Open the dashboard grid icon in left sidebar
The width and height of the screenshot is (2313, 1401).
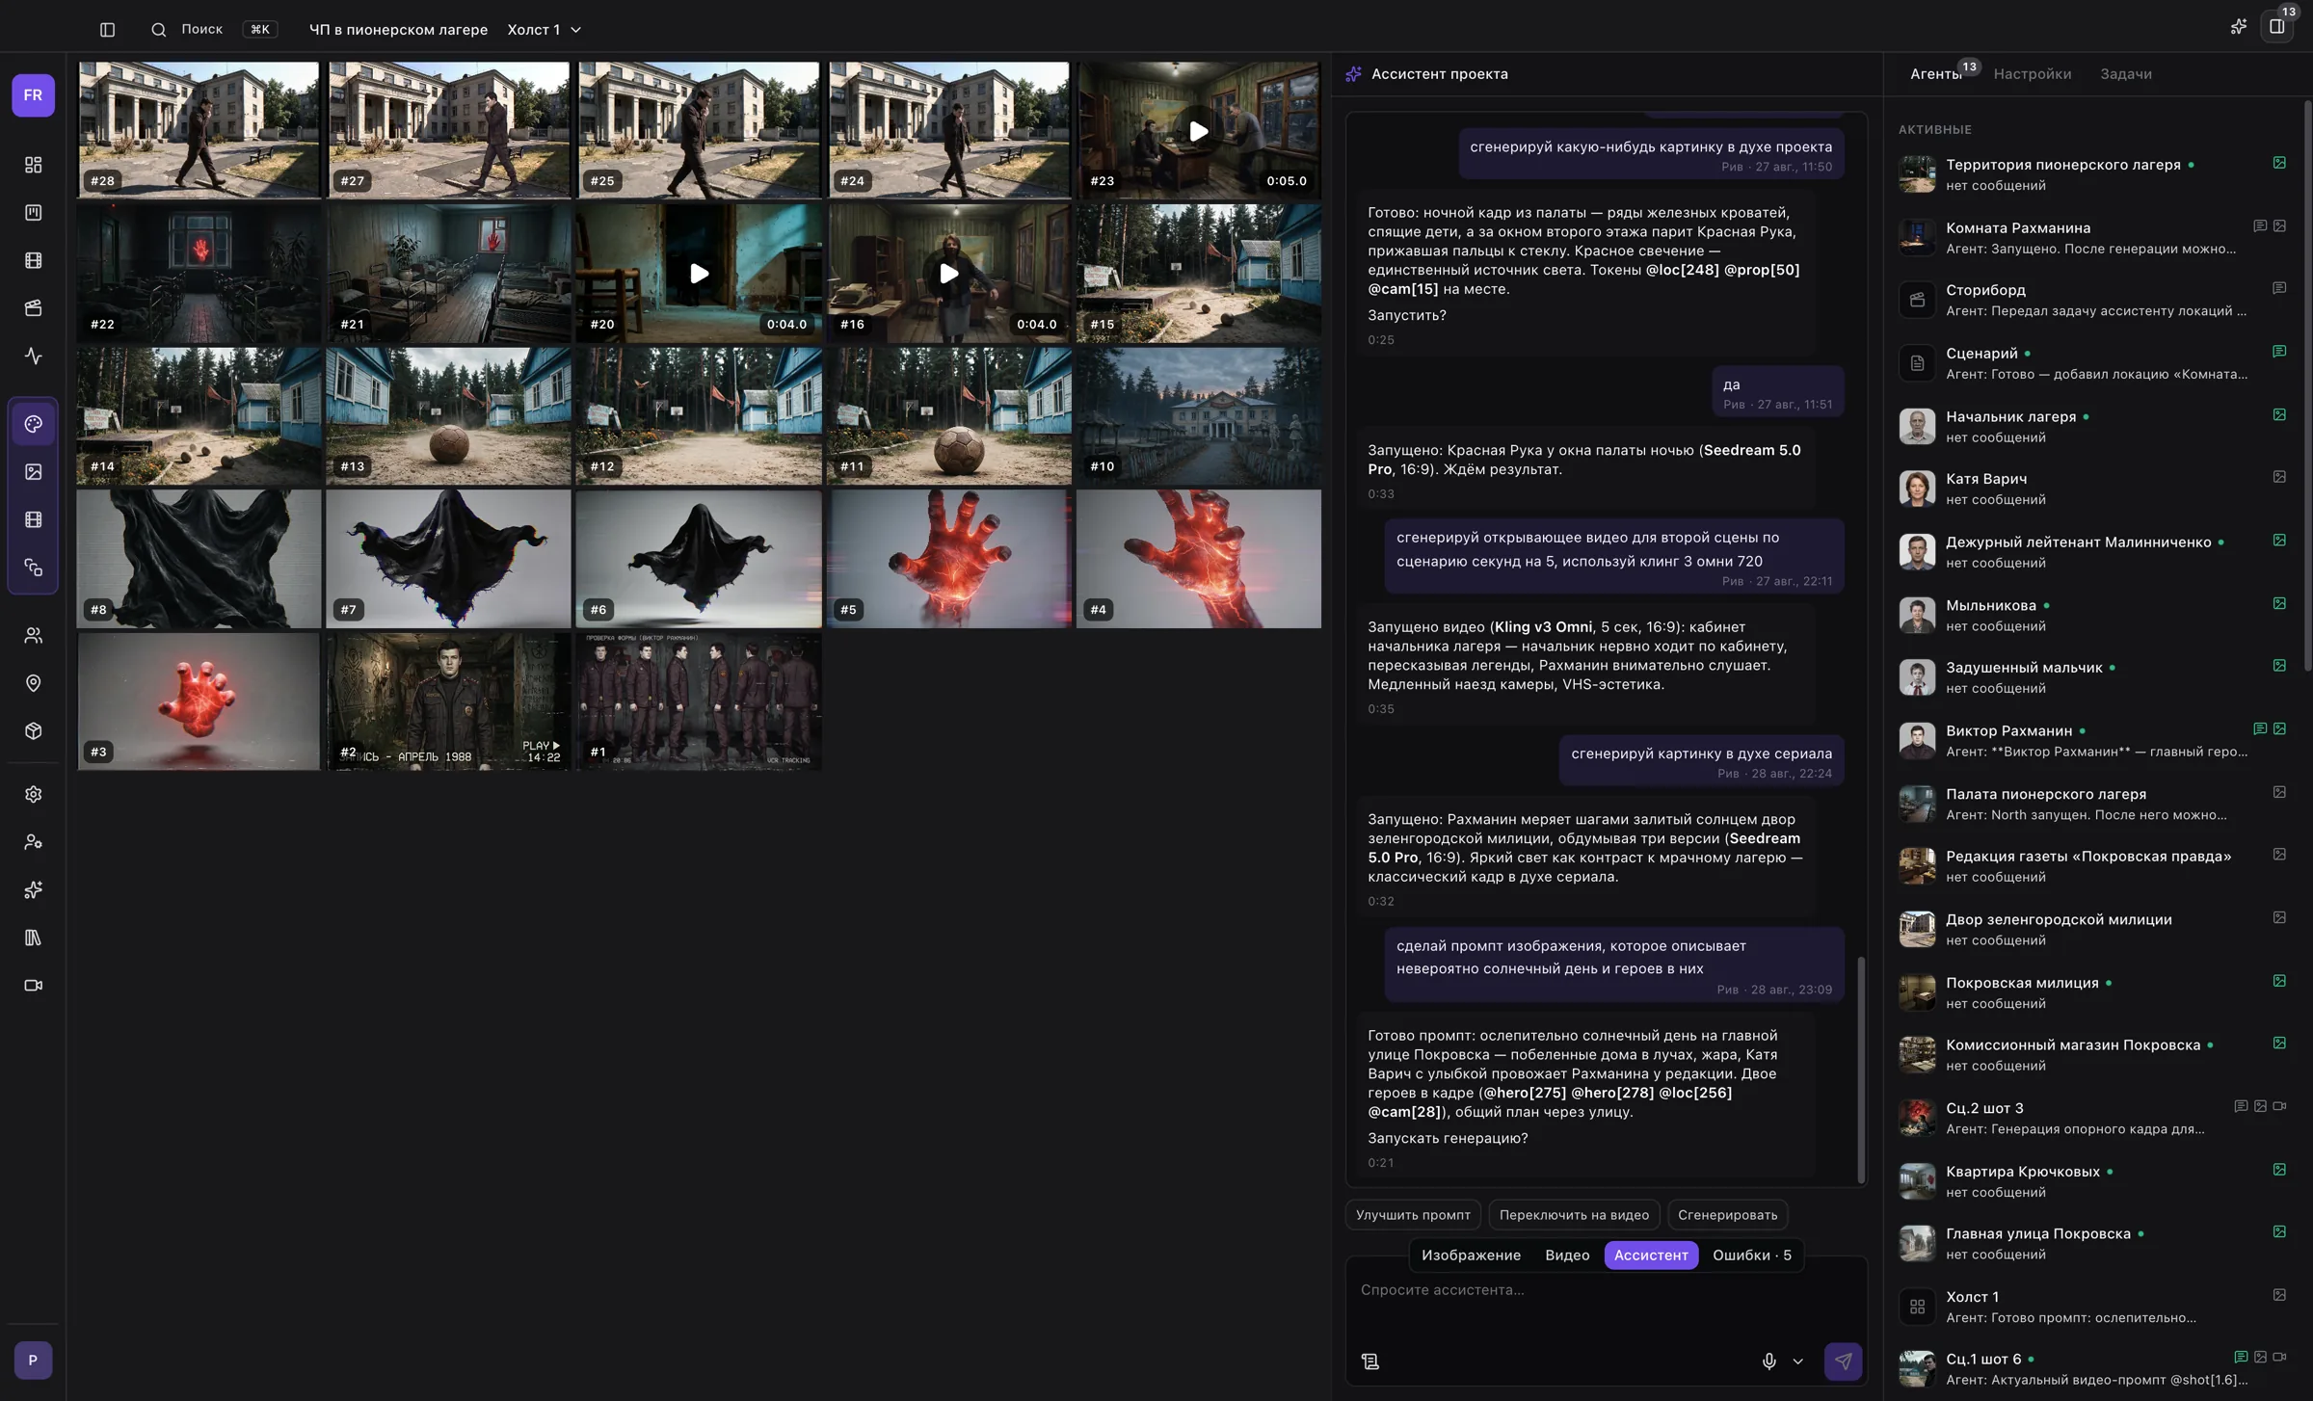[x=33, y=165]
